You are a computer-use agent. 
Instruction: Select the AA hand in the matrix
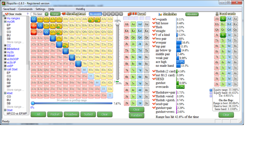click(34, 19)
